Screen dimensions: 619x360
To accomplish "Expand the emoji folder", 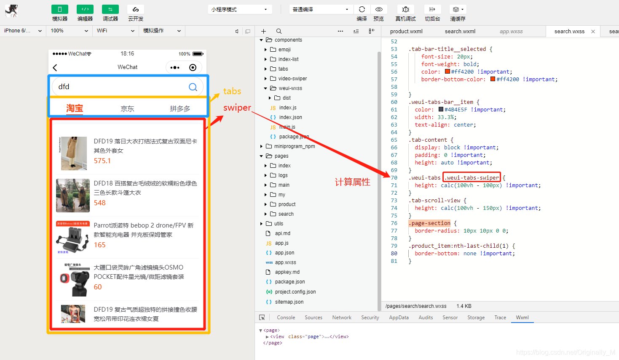I will pos(265,50).
